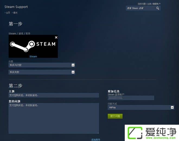The width and height of the screenshot is (179, 141).
Task: Open 您的问题 link at top right
Action: click(142, 4)
